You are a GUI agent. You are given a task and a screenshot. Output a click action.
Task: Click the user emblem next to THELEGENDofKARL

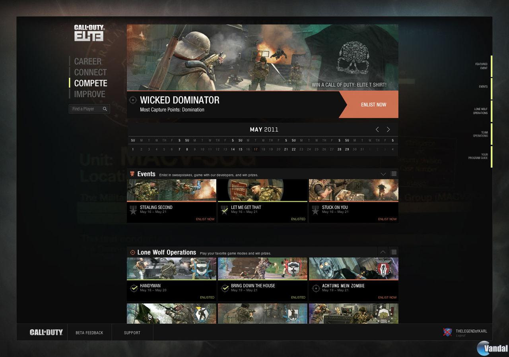pos(447,332)
